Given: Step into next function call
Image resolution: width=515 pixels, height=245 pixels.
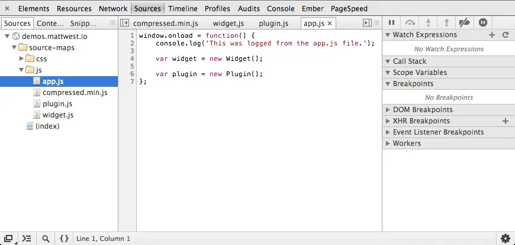Looking at the screenshot, I should click(x=428, y=22).
